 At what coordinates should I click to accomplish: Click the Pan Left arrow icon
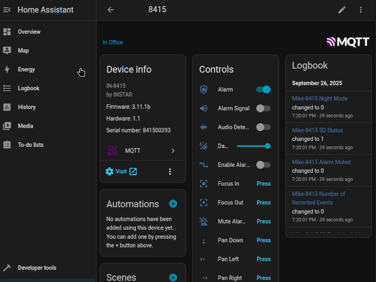point(203,259)
